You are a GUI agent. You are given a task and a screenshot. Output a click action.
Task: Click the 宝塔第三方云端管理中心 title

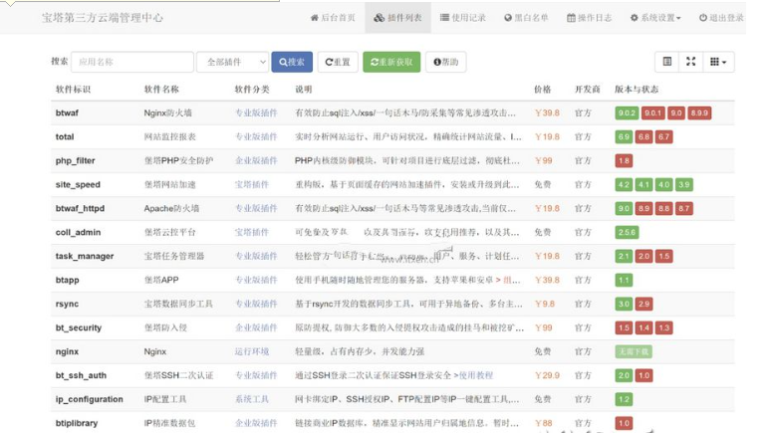click(x=103, y=18)
